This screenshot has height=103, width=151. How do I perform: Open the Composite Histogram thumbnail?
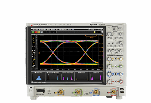coord(67,76)
